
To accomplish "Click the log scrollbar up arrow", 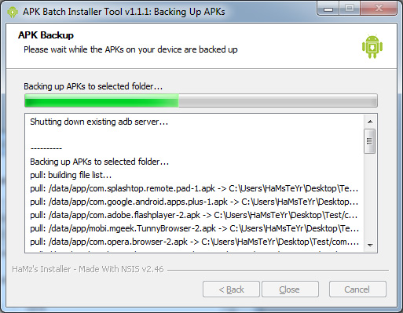I will (x=370, y=122).
